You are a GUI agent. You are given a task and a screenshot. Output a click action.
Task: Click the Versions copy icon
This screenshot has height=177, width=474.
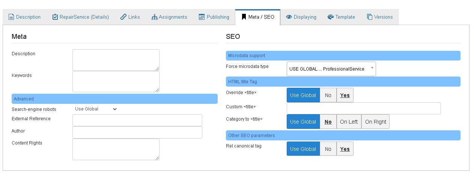point(370,17)
